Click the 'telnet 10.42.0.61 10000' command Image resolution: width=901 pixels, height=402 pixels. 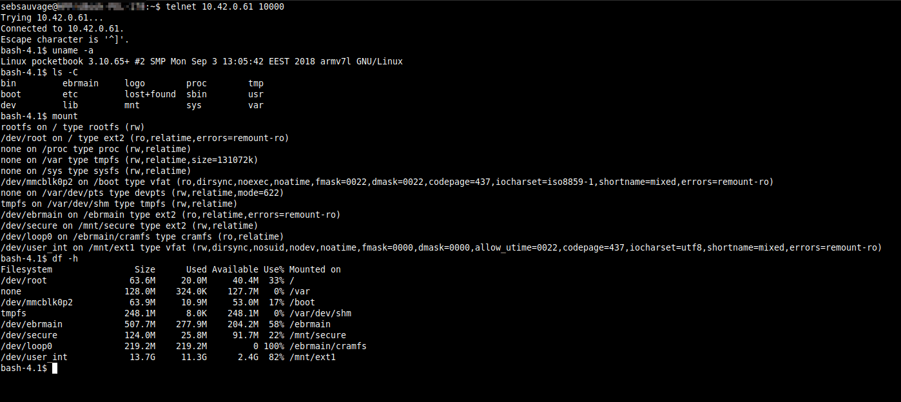pos(224,6)
